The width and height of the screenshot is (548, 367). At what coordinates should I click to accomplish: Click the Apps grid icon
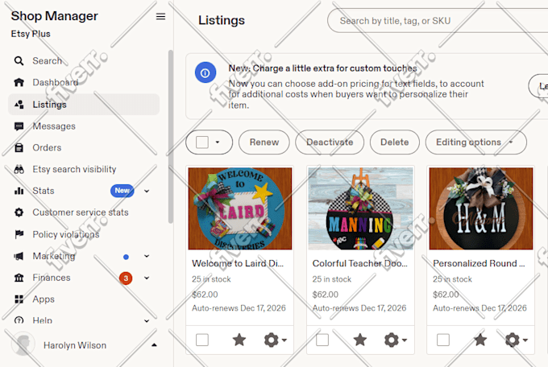point(19,299)
